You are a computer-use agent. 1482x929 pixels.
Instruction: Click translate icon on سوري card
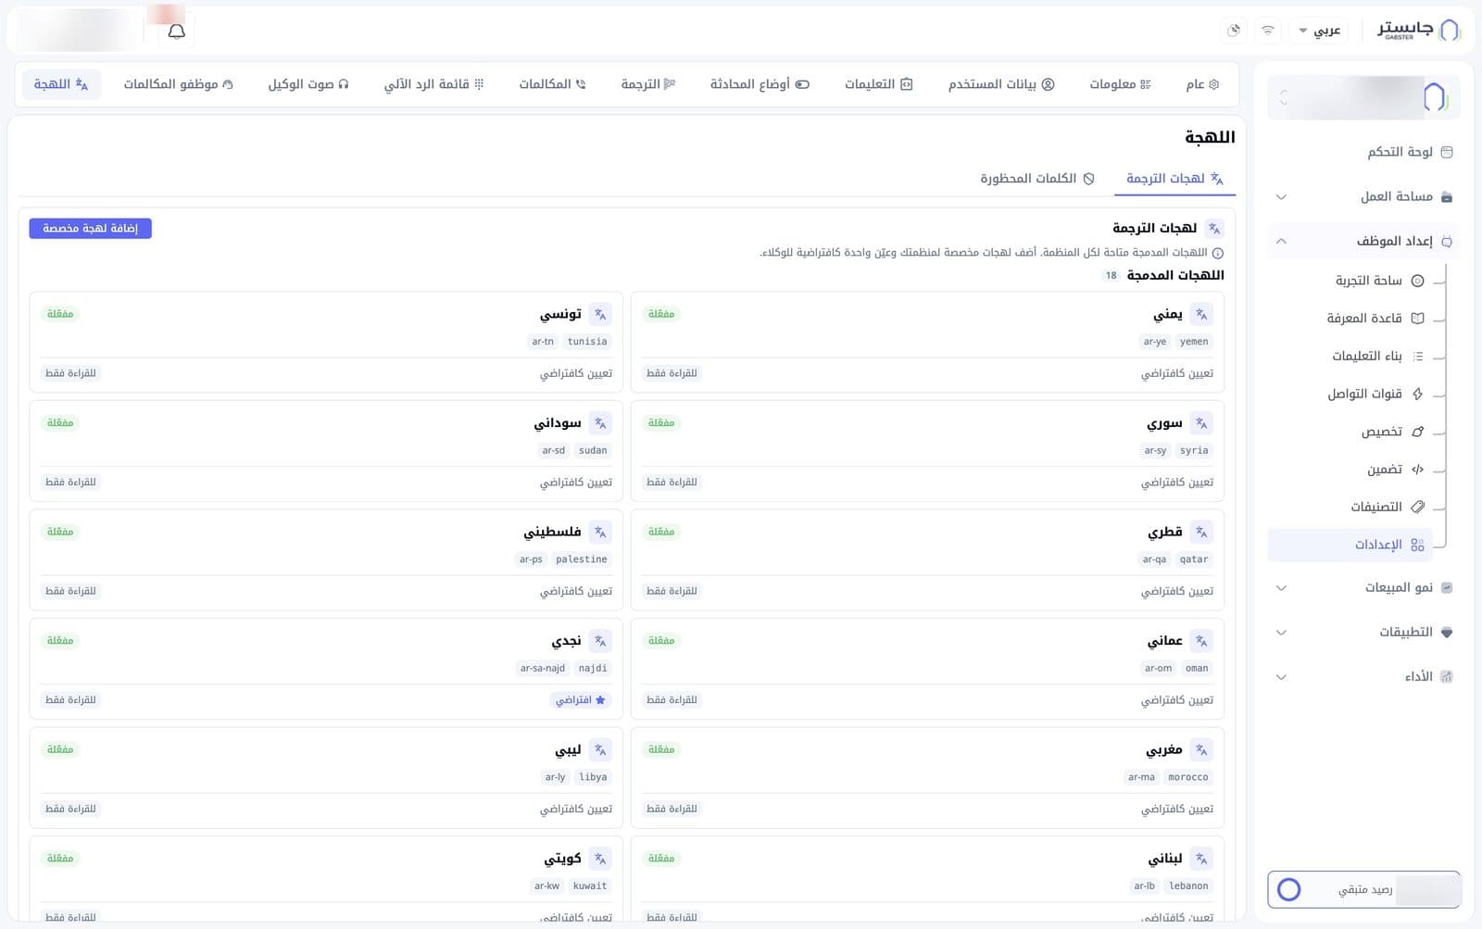1201,423
